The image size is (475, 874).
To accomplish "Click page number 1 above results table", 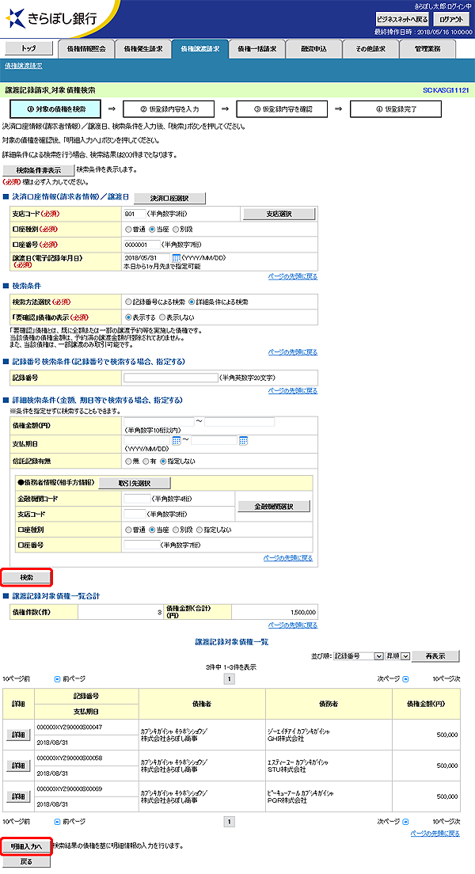I will point(229,679).
